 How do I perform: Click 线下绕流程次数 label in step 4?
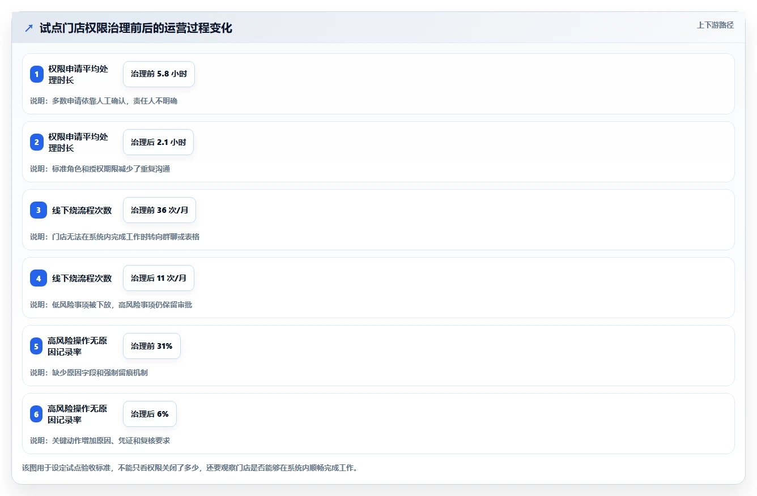pos(82,278)
